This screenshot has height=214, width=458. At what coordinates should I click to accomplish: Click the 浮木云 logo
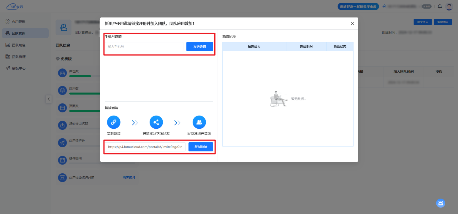point(15,6)
